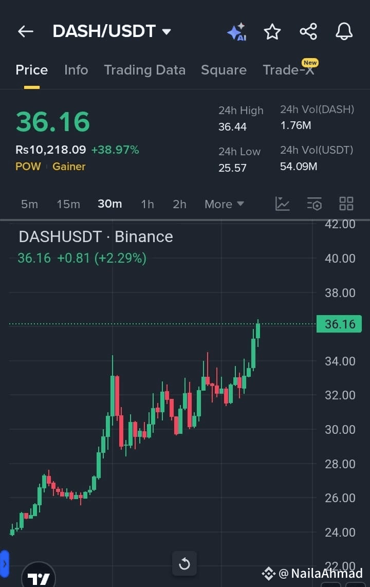The height and width of the screenshot is (587, 370).
Task: Open indicator settings icon
Action: point(314,204)
